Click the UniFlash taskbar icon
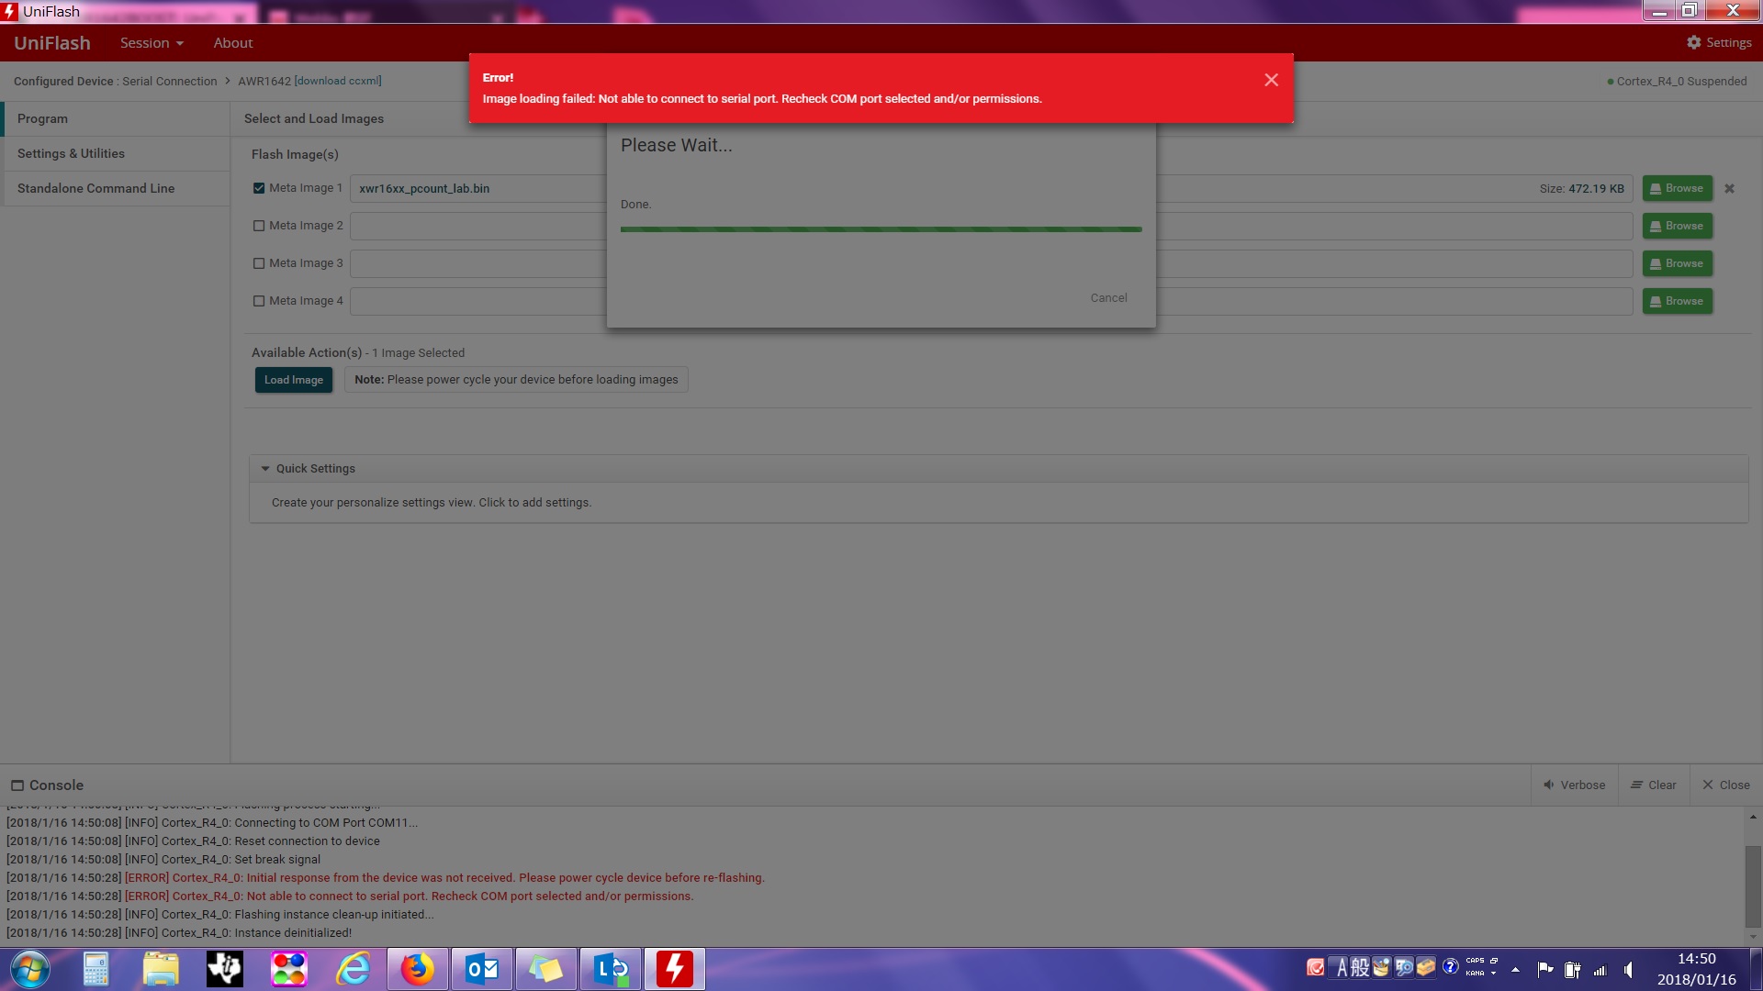The image size is (1763, 991). [x=674, y=969]
